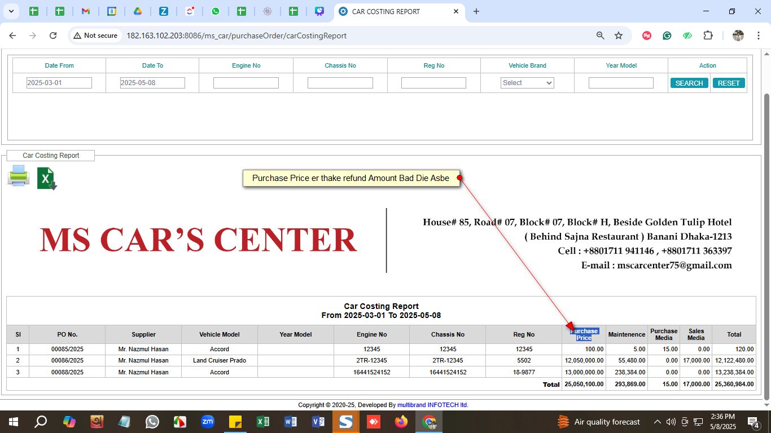771x433 pixels.
Task: Open WhatsApp from the taskbar
Action: (152, 422)
